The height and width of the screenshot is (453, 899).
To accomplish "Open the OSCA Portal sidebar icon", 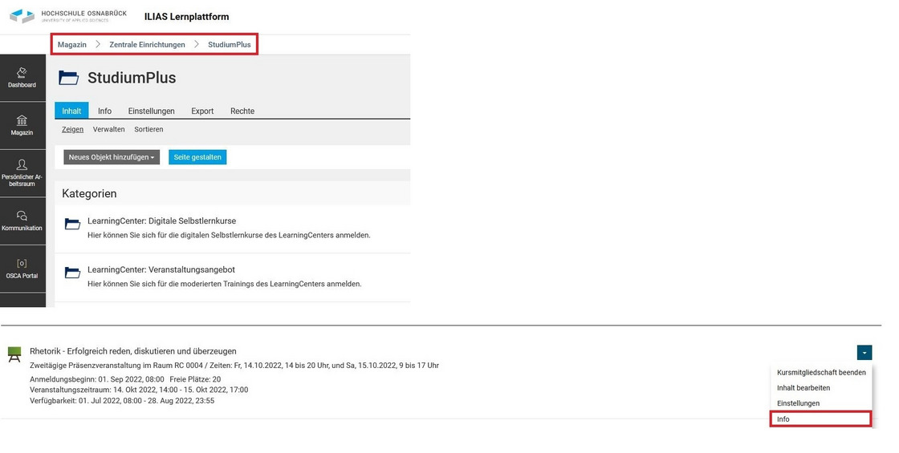I will [22, 268].
